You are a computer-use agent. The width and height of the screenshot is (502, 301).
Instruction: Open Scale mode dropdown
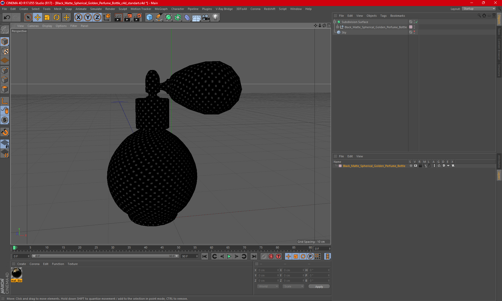(x=293, y=286)
